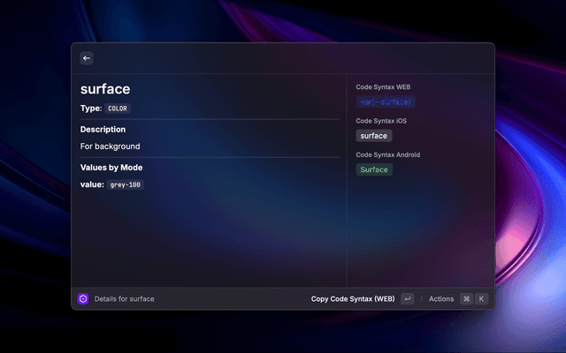566x353 pixels.
Task: Click the grey-100 value tag
Action: click(125, 185)
